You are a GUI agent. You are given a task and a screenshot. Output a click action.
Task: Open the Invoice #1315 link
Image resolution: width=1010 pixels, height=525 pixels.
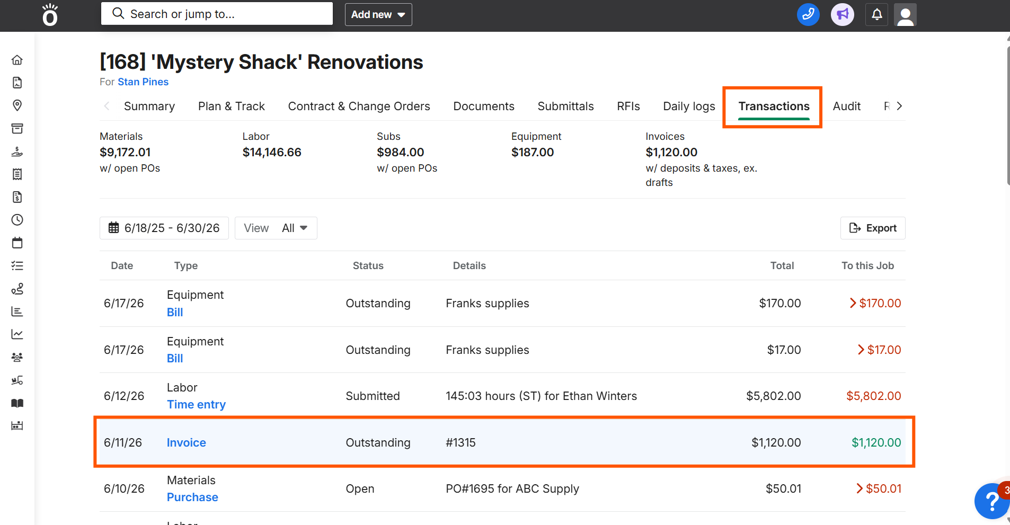(187, 442)
